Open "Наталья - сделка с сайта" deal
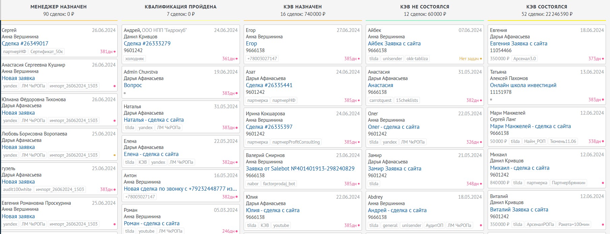610x234 pixels. 154,120
